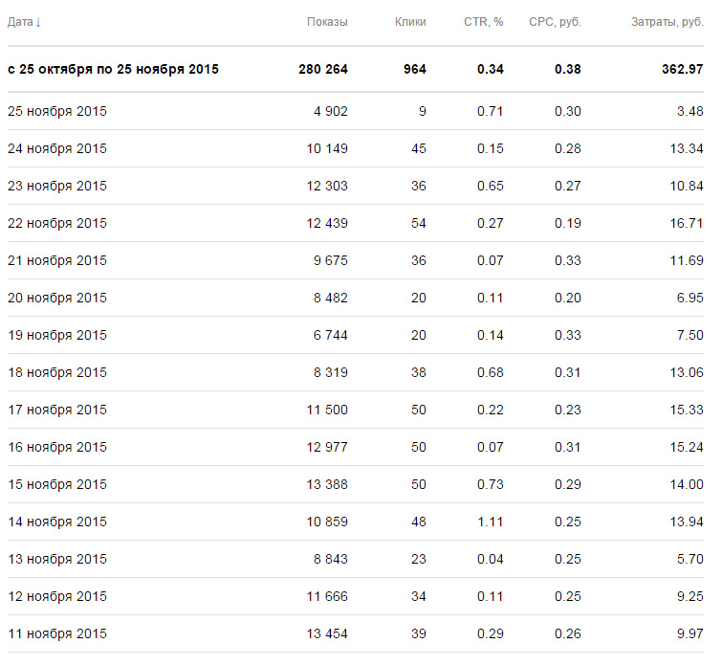Select the 20 ноября 2015 row
Screen dimensions: 722x666
[x=57, y=298]
